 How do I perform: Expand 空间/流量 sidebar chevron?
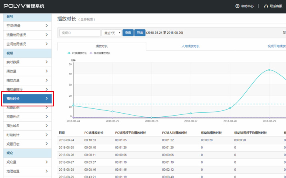(47, 26)
